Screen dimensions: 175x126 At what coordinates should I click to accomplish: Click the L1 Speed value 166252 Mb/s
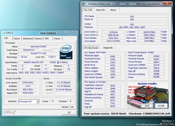point(149,32)
